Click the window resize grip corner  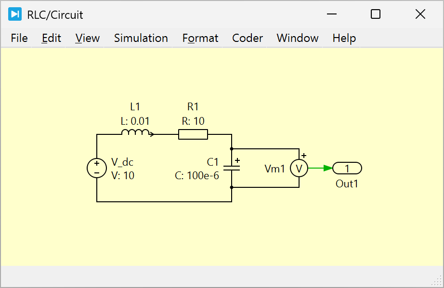point(437,281)
